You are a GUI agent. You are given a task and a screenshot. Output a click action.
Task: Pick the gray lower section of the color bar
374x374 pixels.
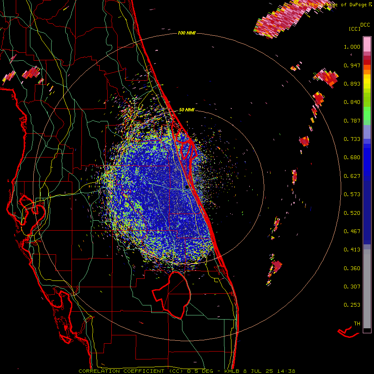(367, 289)
